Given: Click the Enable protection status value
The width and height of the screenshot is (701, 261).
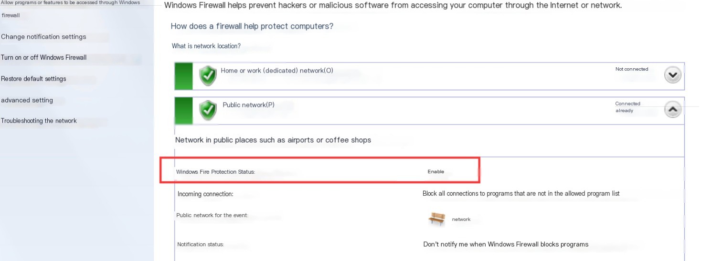Looking at the screenshot, I should tap(436, 172).
